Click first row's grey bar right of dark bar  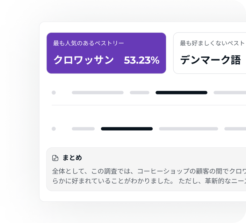230,92
